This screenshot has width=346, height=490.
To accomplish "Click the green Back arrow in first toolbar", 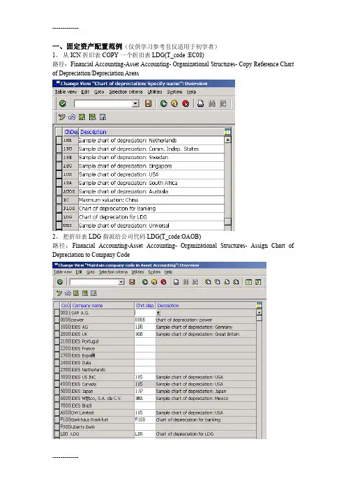I will [x=164, y=103].
